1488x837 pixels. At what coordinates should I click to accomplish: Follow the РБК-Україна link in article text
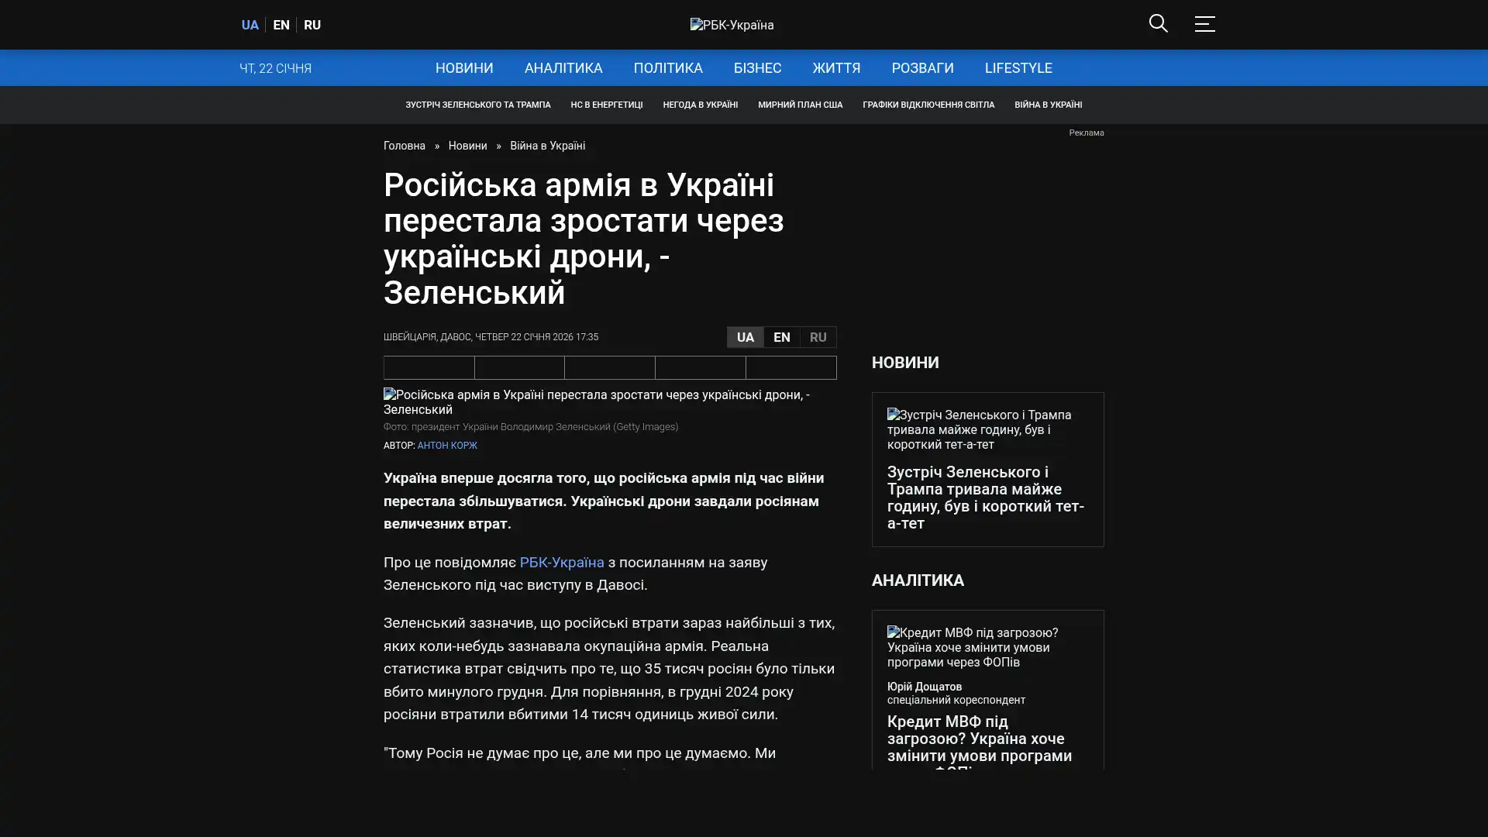[x=561, y=562]
